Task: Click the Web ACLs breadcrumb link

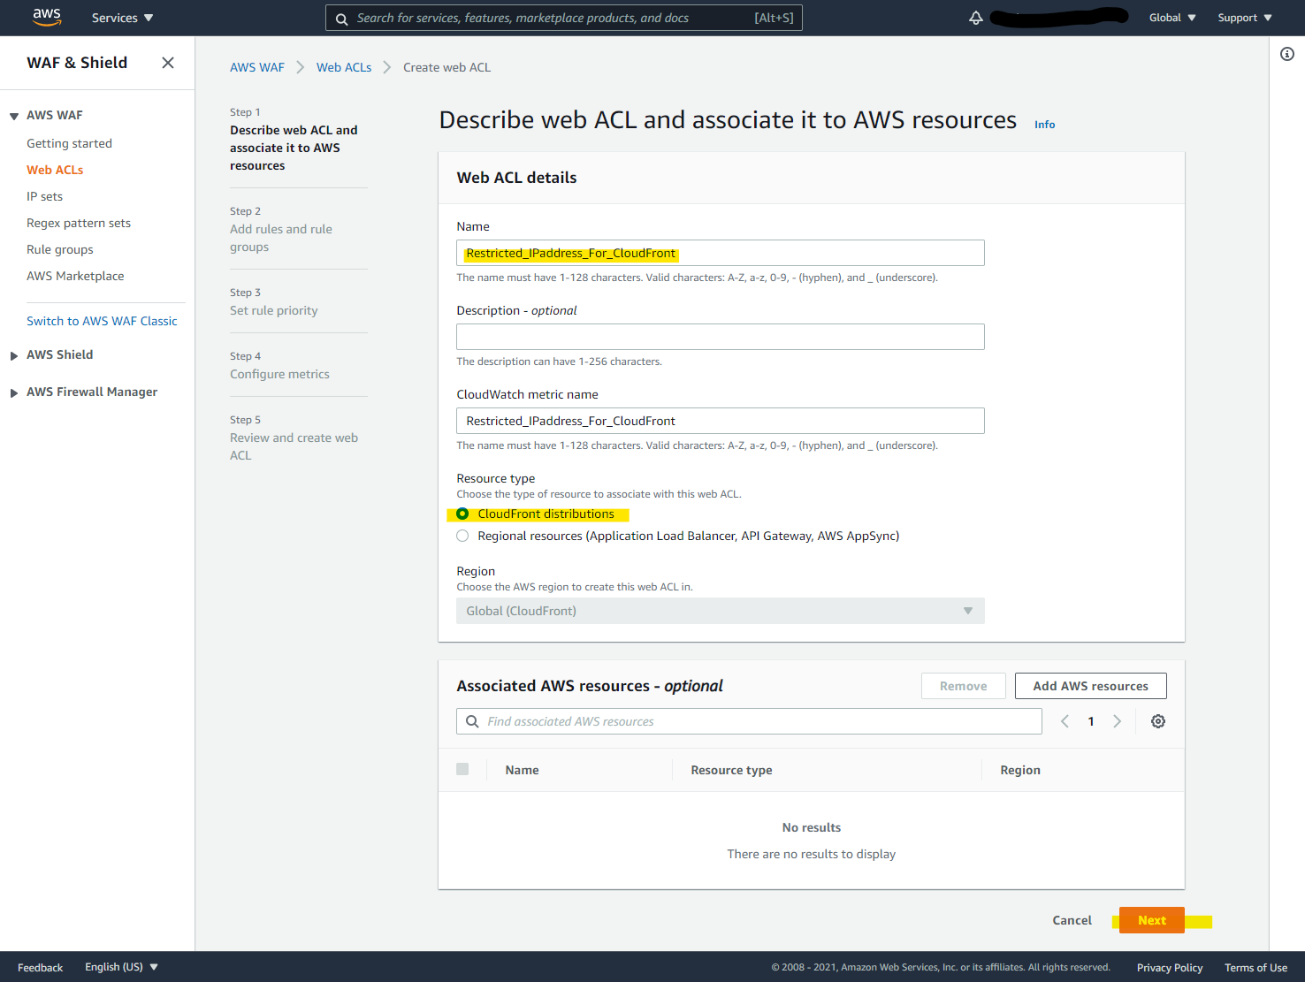Action: coord(344,67)
